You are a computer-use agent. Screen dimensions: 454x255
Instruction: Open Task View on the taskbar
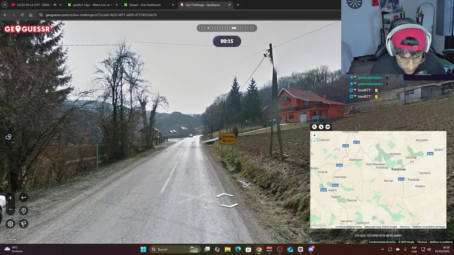[207, 249]
